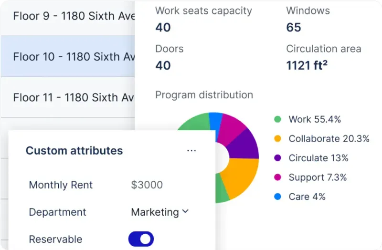Click the magenta Support legend dot
The width and height of the screenshot is (382, 250).
pos(277,177)
